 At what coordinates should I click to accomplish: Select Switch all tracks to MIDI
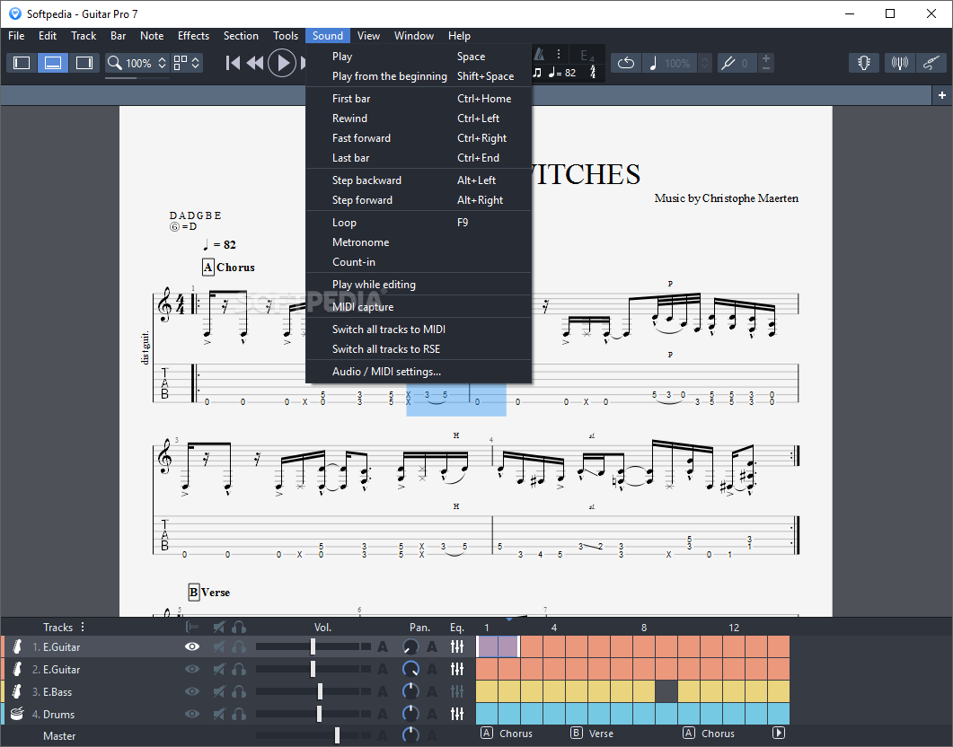click(419, 330)
